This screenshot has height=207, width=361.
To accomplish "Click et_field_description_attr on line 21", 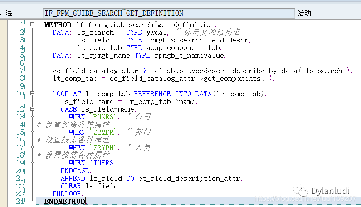I will click(189, 179).
